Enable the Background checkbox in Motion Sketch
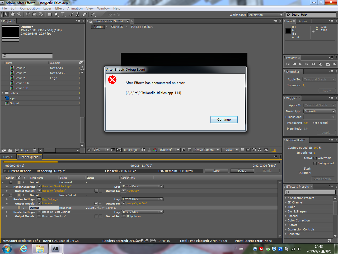 (x=315, y=163)
